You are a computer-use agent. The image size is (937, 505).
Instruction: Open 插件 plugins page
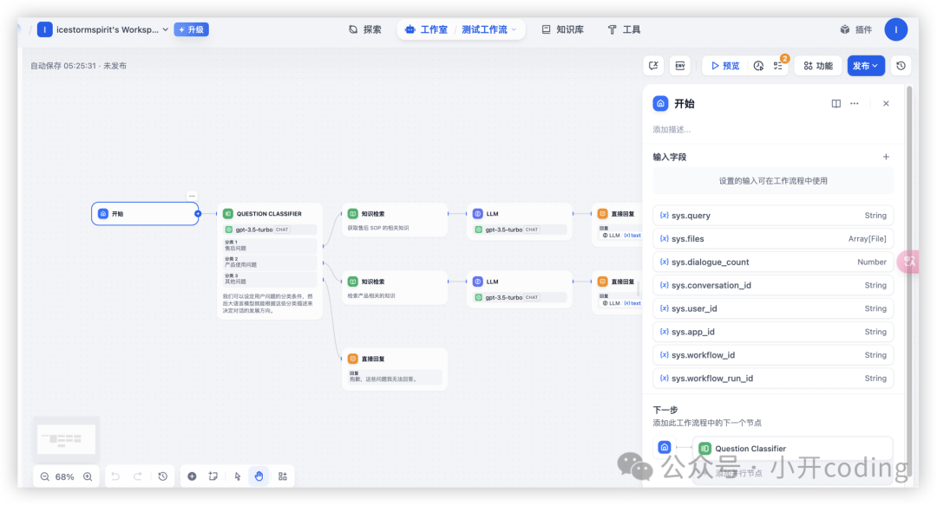[x=855, y=29]
